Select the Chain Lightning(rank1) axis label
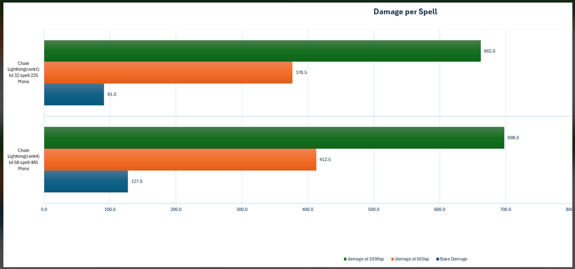575x269 pixels. 23,73
